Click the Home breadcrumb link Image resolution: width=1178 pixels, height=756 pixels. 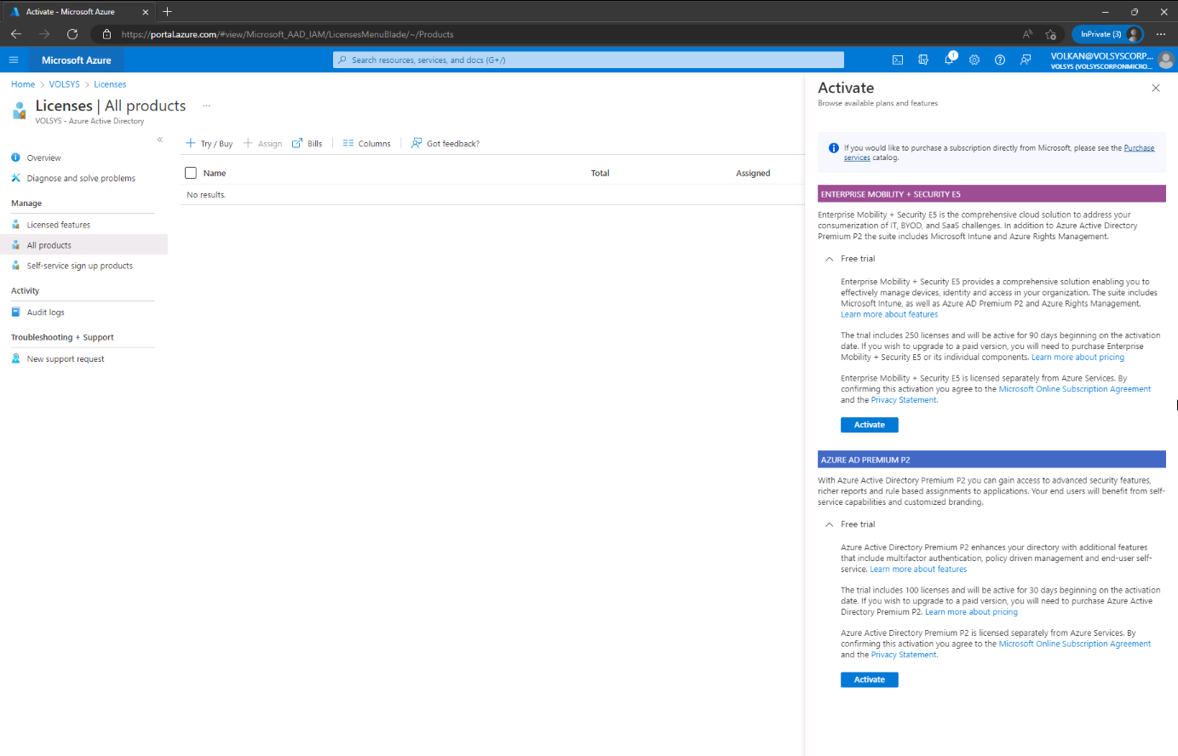[x=23, y=84]
